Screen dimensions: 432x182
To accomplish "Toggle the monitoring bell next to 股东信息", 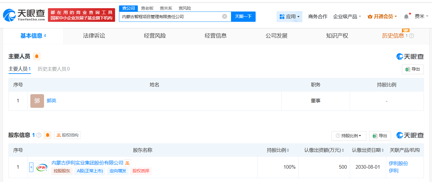I will point(48,135).
